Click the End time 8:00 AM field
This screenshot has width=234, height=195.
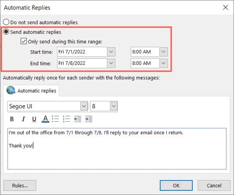(145, 63)
